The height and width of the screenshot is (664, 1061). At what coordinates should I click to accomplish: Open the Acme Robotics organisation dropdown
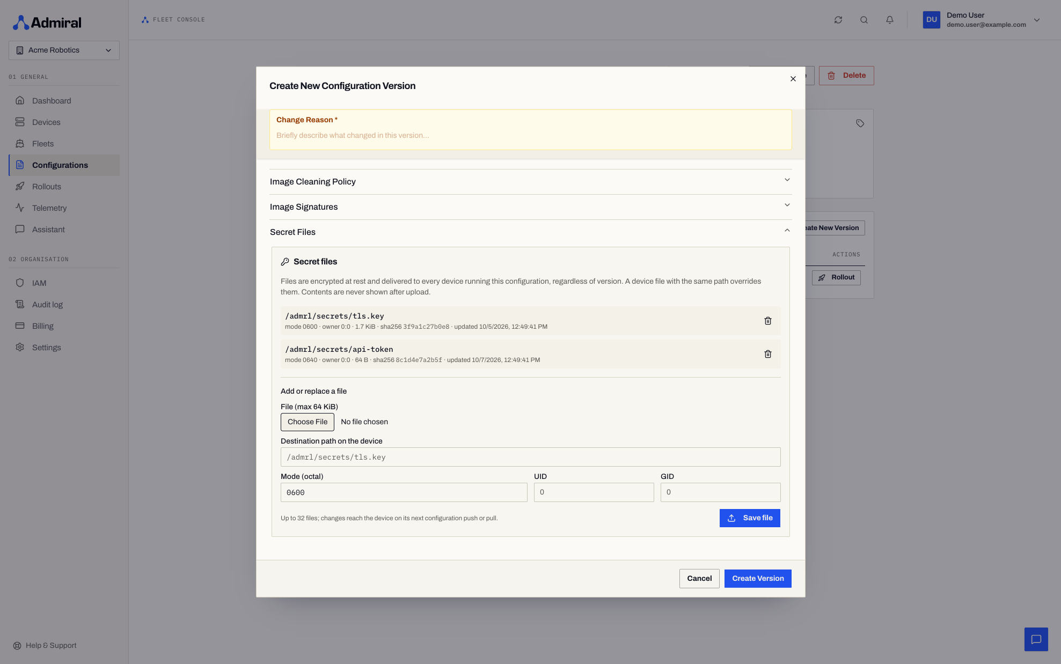point(64,50)
